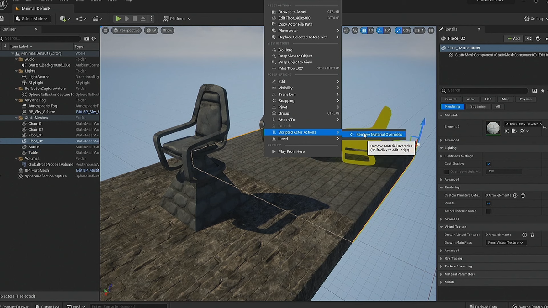Click the Outliner add folder icon

click(87, 39)
